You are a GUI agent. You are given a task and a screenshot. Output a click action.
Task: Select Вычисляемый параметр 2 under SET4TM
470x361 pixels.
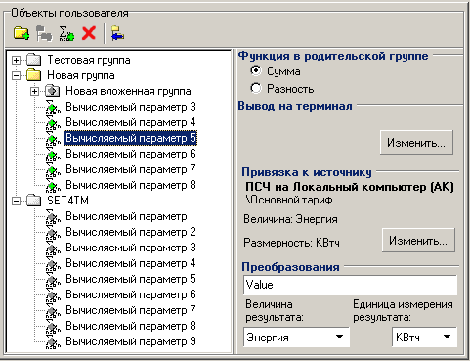pyautogui.click(x=131, y=232)
